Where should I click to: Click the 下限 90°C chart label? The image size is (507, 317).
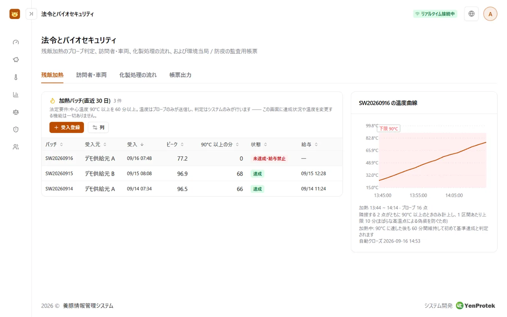[x=388, y=129]
